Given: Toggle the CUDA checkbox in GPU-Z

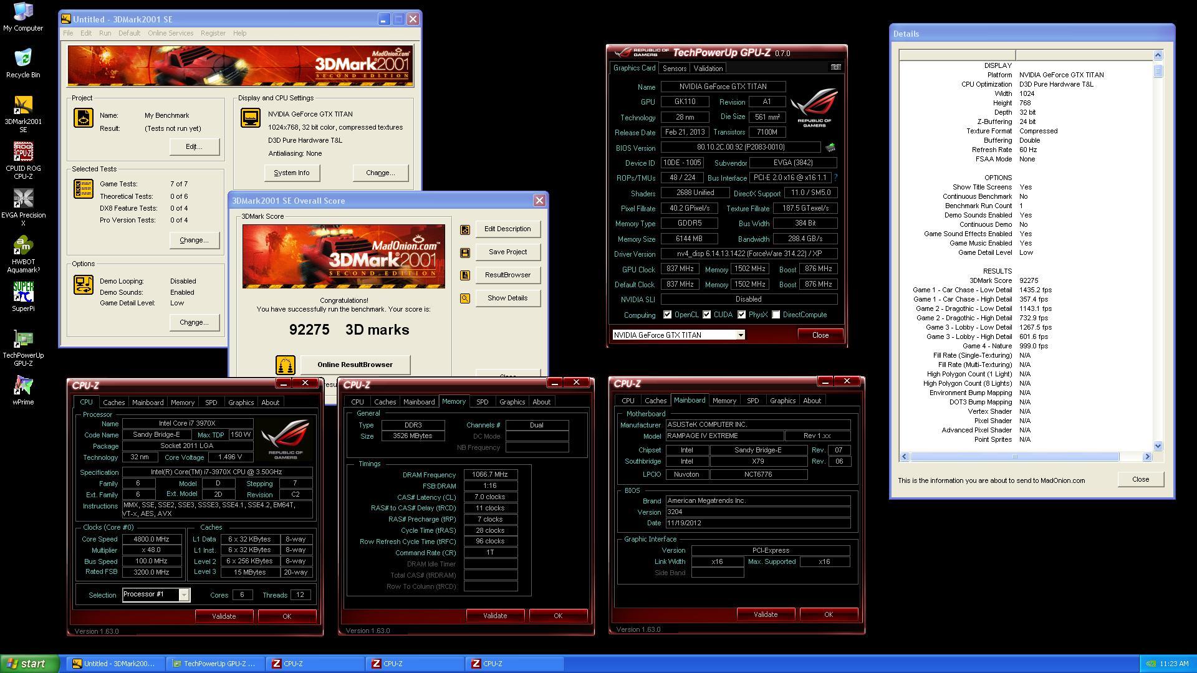Looking at the screenshot, I should click(x=707, y=315).
